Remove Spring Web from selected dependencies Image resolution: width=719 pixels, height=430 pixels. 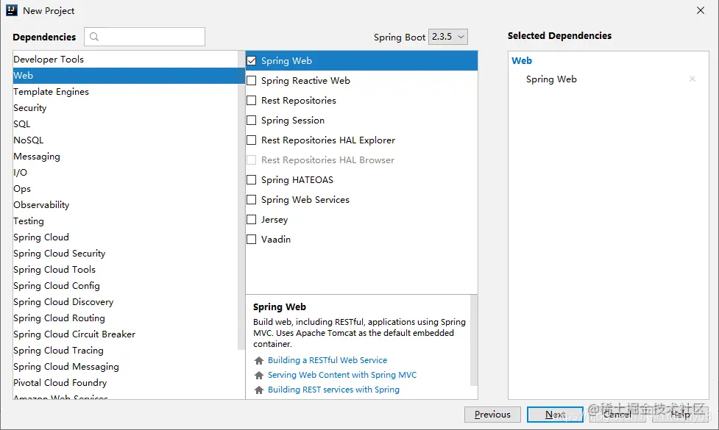pyautogui.click(x=692, y=79)
